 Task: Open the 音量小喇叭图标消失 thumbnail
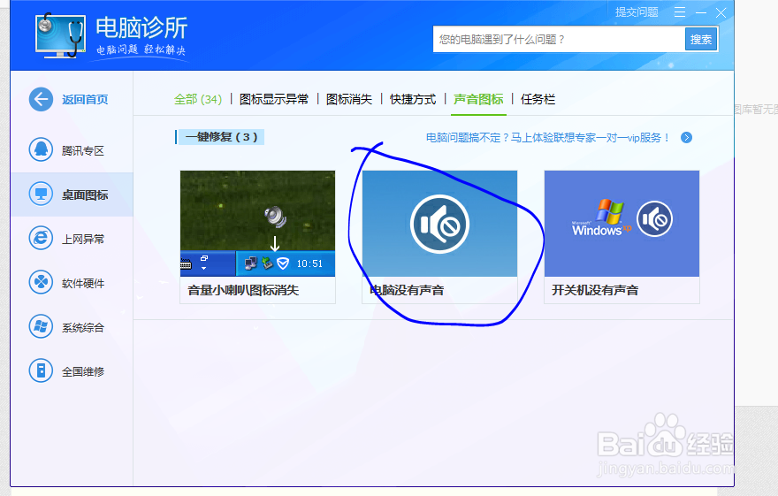257,224
